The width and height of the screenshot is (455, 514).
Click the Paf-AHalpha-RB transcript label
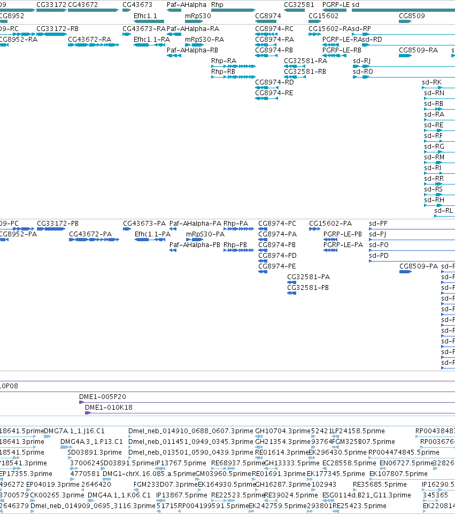192,50
